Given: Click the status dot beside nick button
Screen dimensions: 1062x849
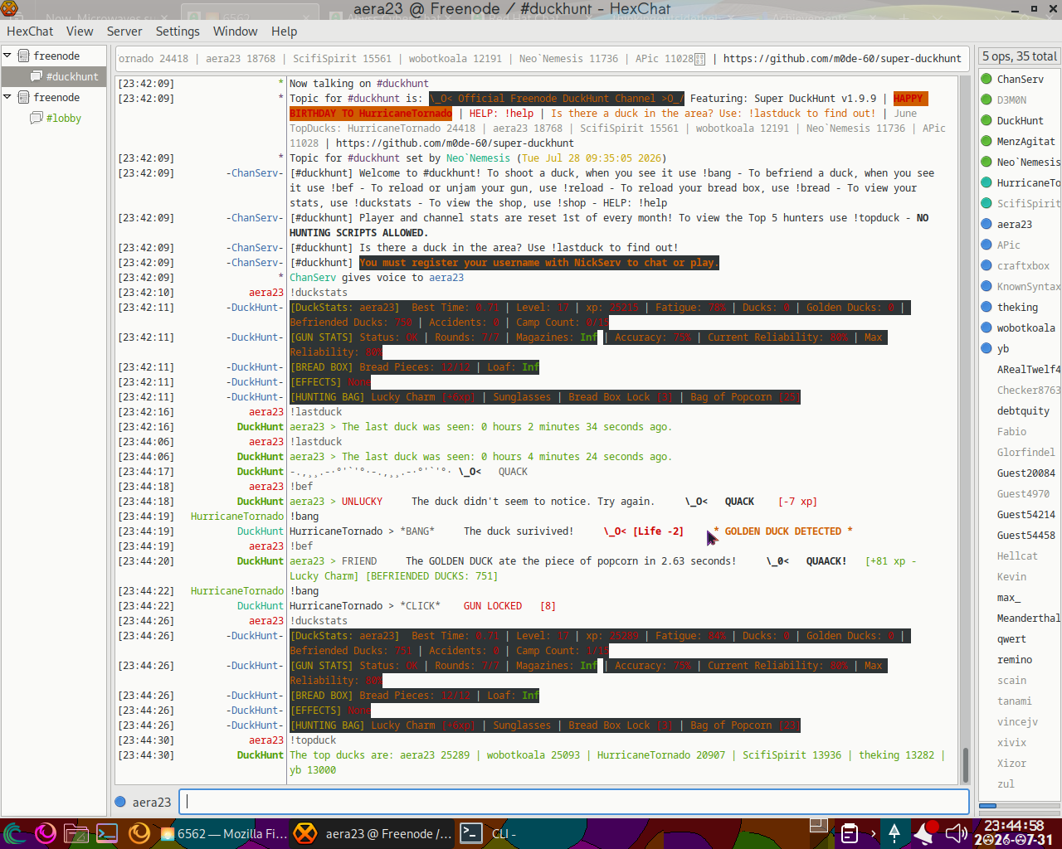Looking at the screenshot, I should coord(120,802).
